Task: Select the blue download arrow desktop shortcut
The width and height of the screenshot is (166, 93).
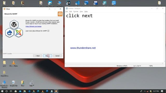Action: [x=4, y=84]
